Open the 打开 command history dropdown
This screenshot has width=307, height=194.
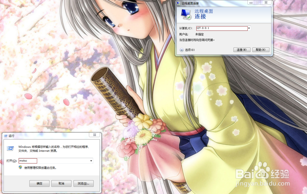click(x=91, y=161)
